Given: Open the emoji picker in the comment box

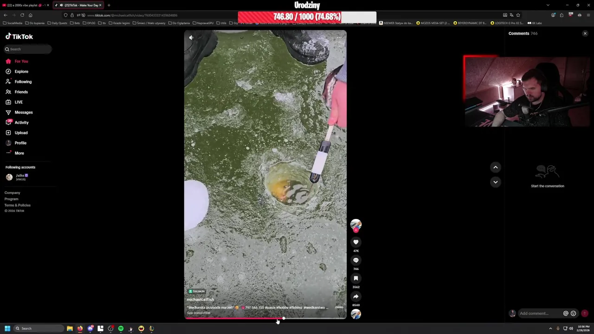Looking at the screenshot, I should [x=573, y=314].
